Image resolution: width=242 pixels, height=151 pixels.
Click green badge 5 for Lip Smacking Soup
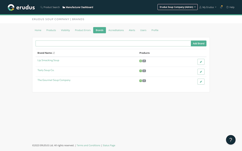141,61
